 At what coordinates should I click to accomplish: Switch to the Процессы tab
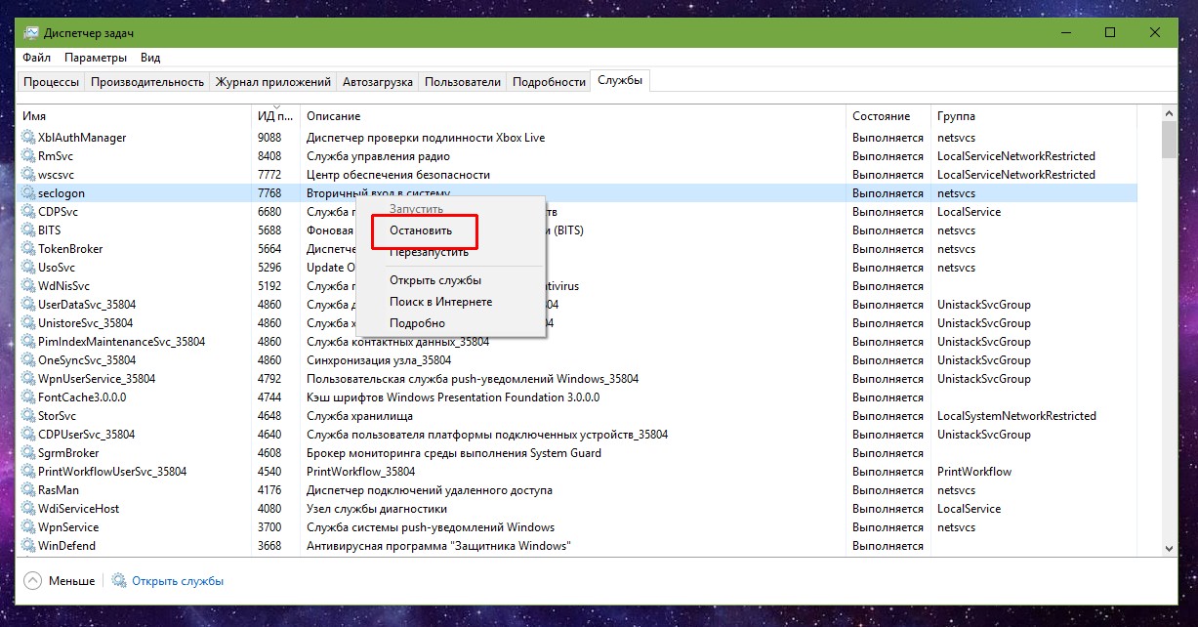[51, 82]
